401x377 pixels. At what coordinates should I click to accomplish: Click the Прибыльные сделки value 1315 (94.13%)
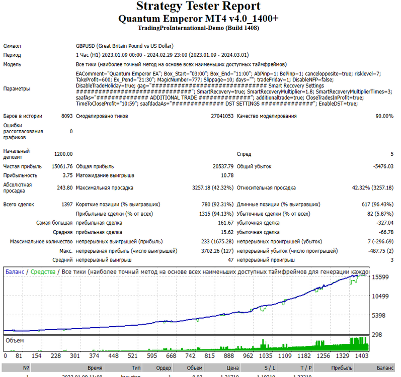[216, 214]
